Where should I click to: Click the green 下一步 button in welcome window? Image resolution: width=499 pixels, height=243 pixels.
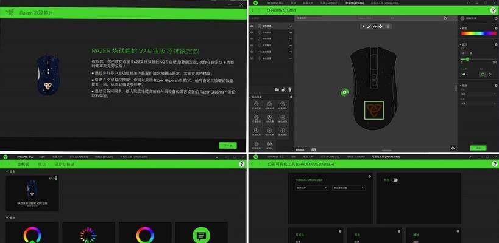point(228,146)
